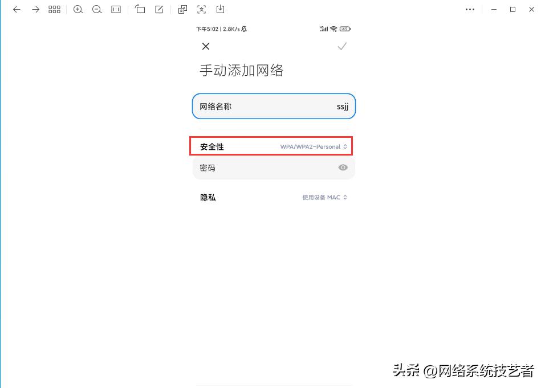
Task: Open the app grid icon
Action: click(x=54, y=9)
